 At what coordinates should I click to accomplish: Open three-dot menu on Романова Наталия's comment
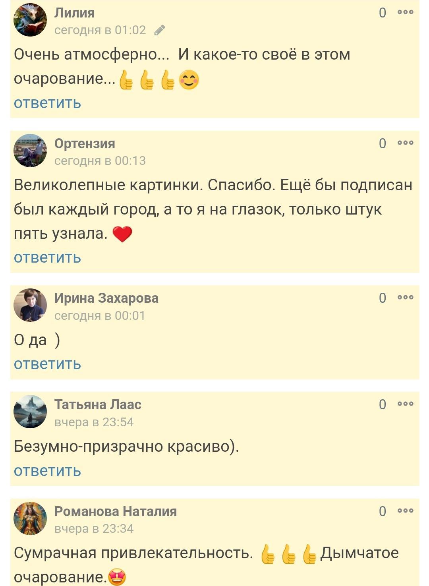[x=405, y=511]
